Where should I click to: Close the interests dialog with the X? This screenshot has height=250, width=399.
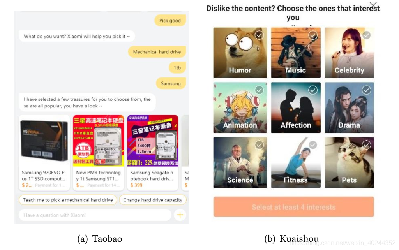(x=373, y=5)
